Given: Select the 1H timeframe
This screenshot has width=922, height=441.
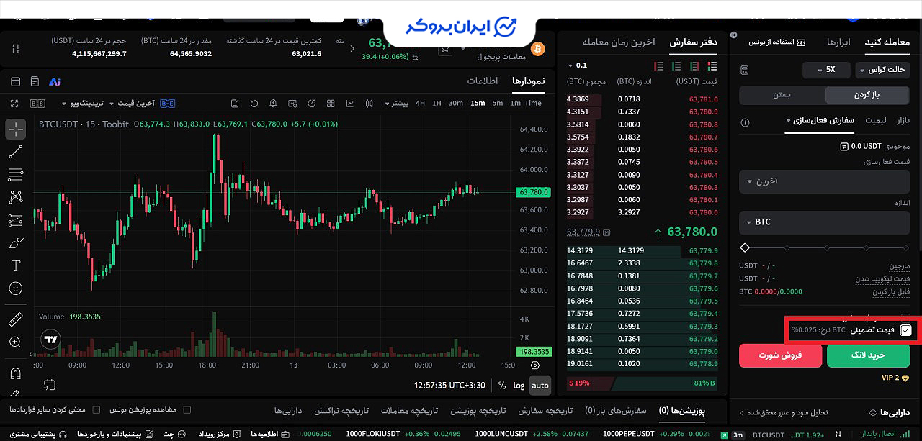Looking at the screenshot, I should point(437,104).
